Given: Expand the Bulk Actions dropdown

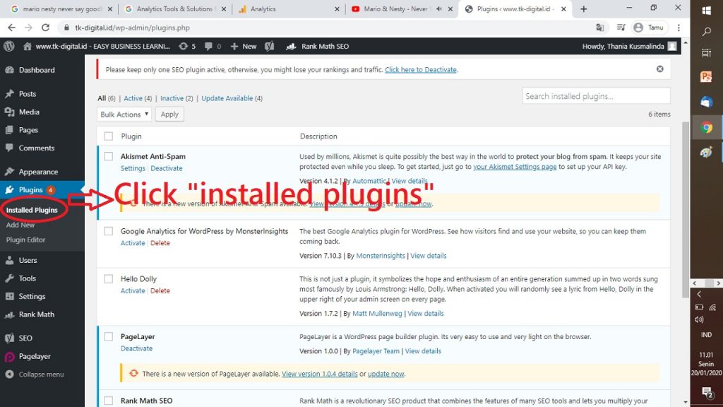Looking at the screenshot, I should (x=124, y=114).
